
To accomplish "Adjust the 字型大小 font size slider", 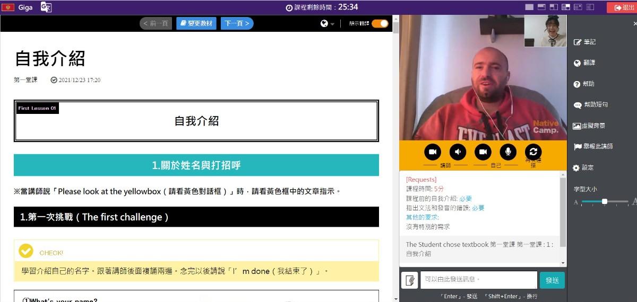I will 604,201.
